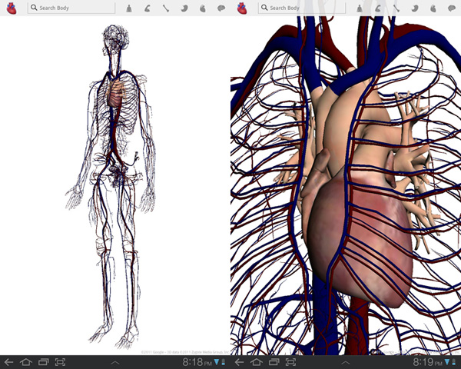Toggle the circulatory heart layer in the left screen
This screenshot has height=369, width=461.
click(x=203, y=8)
